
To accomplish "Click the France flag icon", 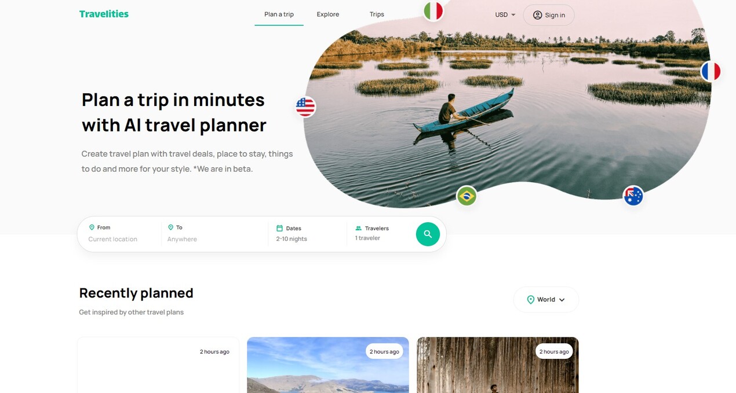I will tap(711, 72).
